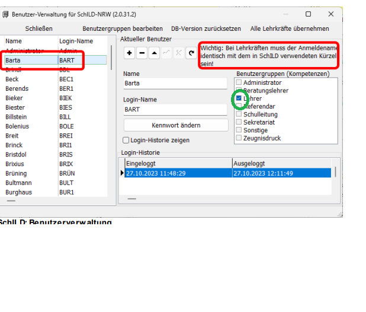
Task: Delete user with the minus icon
Action: pos(142,53)
